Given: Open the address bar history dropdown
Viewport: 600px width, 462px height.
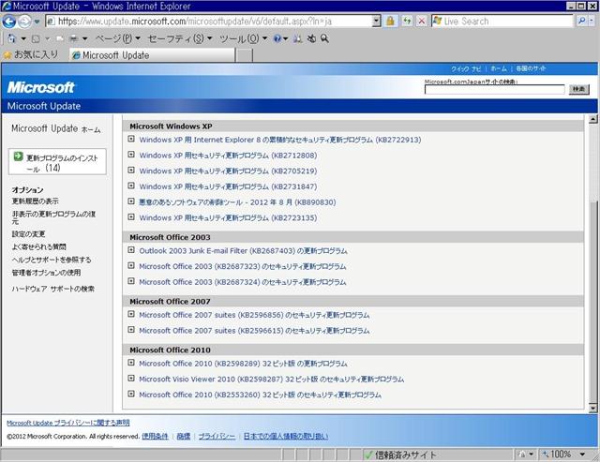Looking at the screenshot, I should tap(377, 21).
